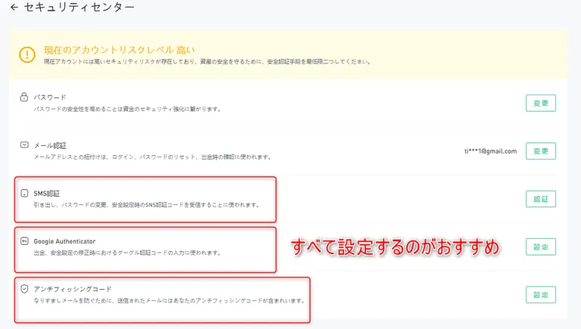581x329 pixels.
Task: Click the padlock icon next to パスワード
Action: (24, 97)
